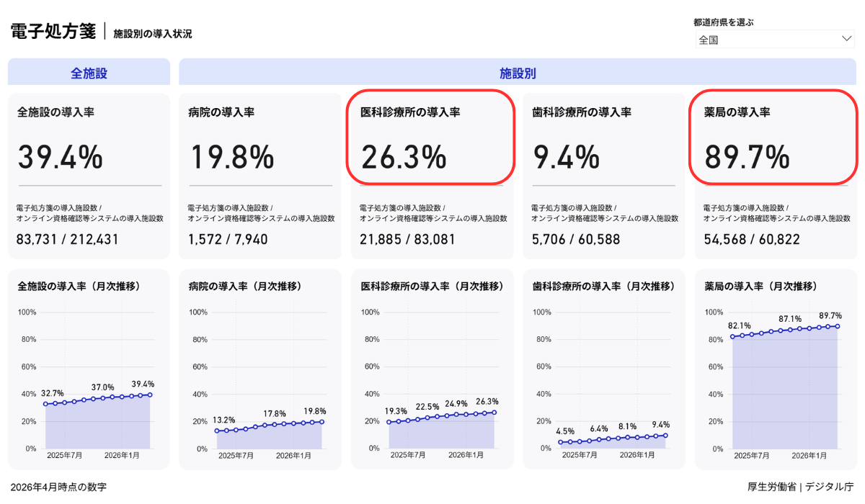
Task: Click the 83,731 / 212,431 facility count
Action: click(68, 239)
